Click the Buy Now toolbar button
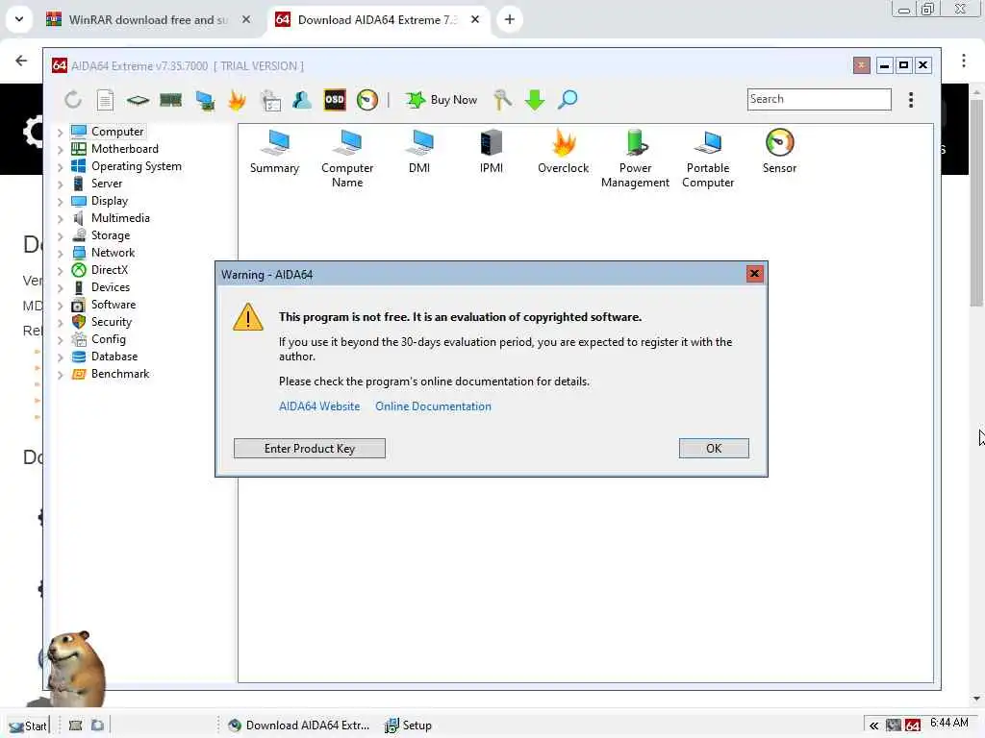Screen dimensions: 985x738 point(441,100)
